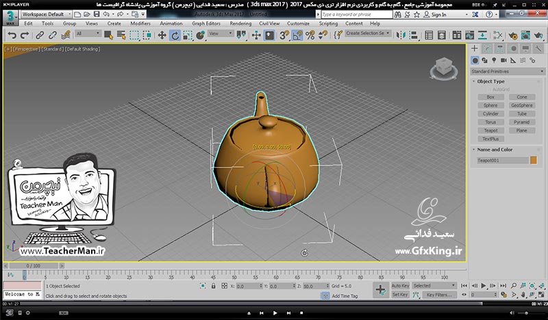
Task: Open the Selected key filter dropdown
Action: point(434,286)
